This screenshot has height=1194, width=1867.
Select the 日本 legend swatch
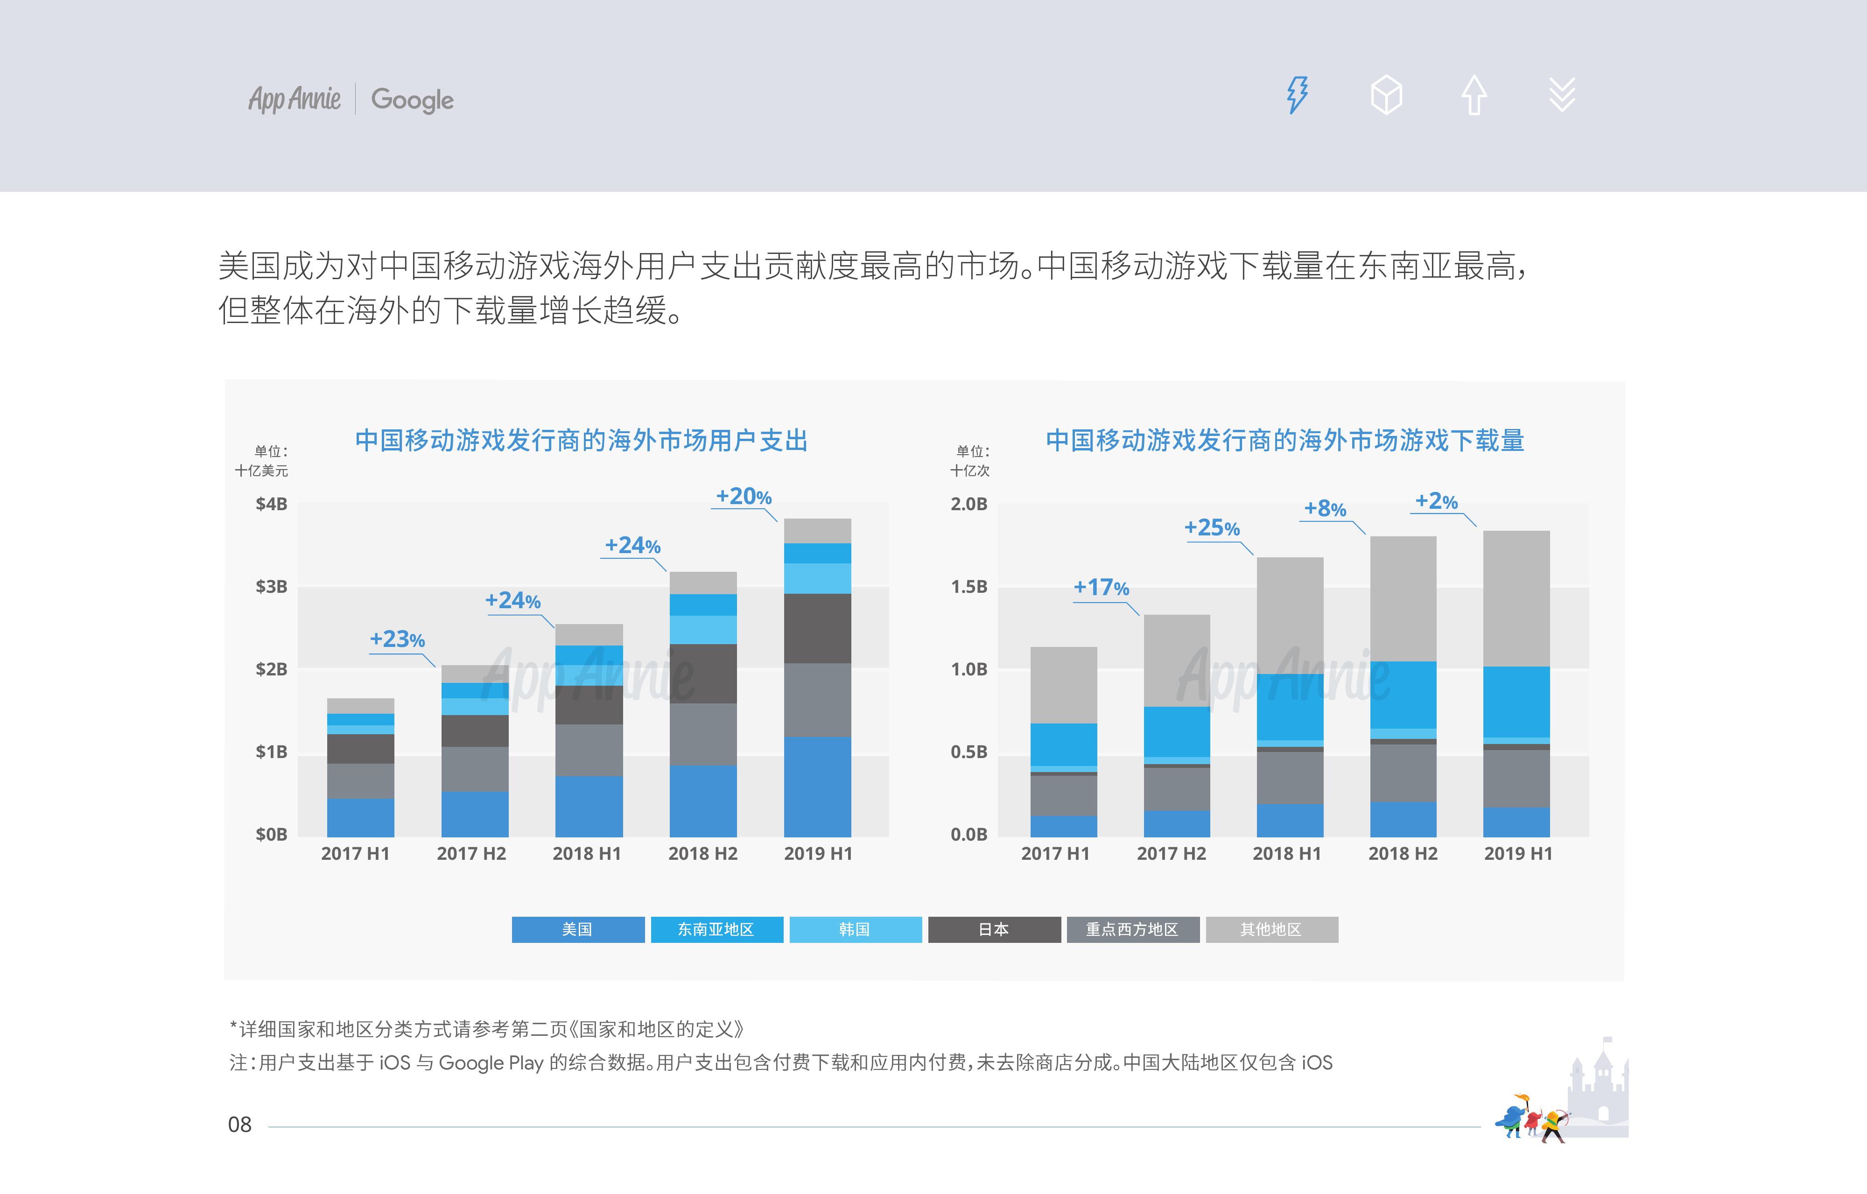(x=994, y=929)
